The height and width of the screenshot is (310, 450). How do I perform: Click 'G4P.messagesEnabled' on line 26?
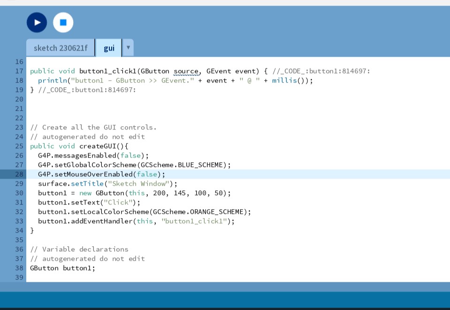click(x=77, y=155)
